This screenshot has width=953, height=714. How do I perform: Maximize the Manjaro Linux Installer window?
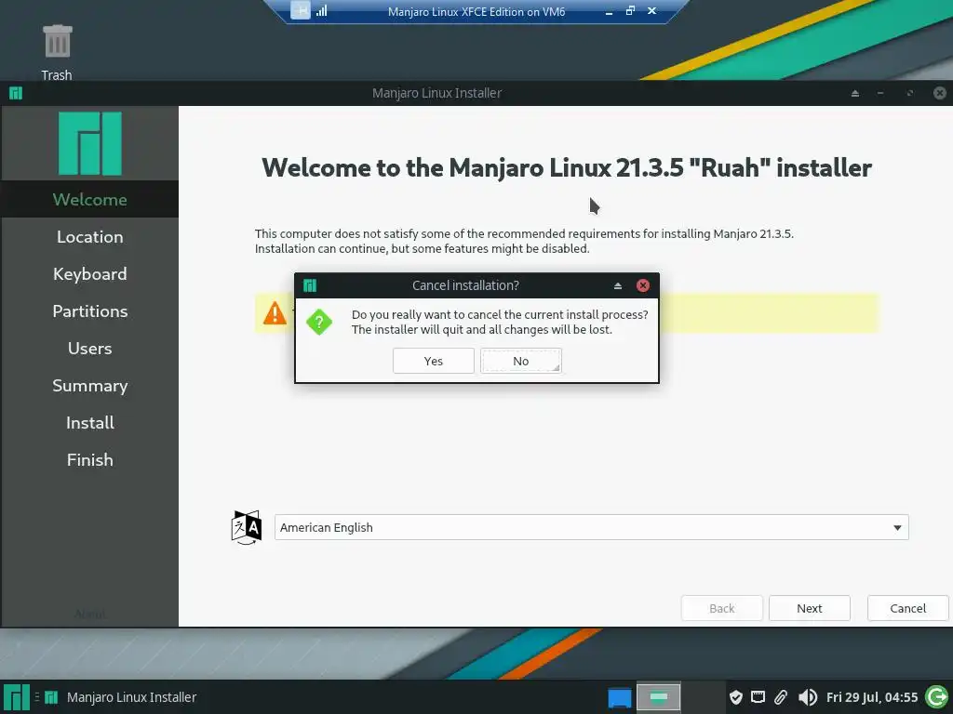click(x=910, y=93)
